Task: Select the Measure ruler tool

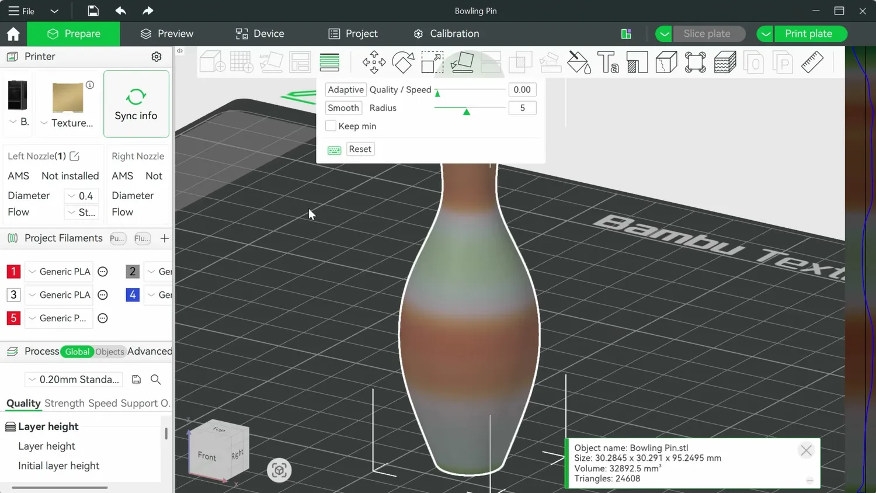Action: click(812, 62)
